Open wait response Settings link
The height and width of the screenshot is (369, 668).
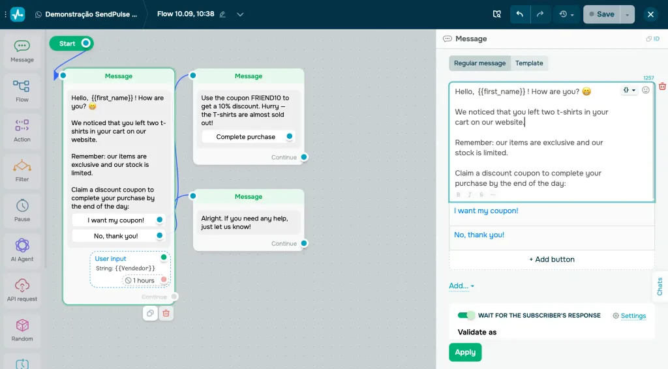pyautogui.click(x=630, y=316)
